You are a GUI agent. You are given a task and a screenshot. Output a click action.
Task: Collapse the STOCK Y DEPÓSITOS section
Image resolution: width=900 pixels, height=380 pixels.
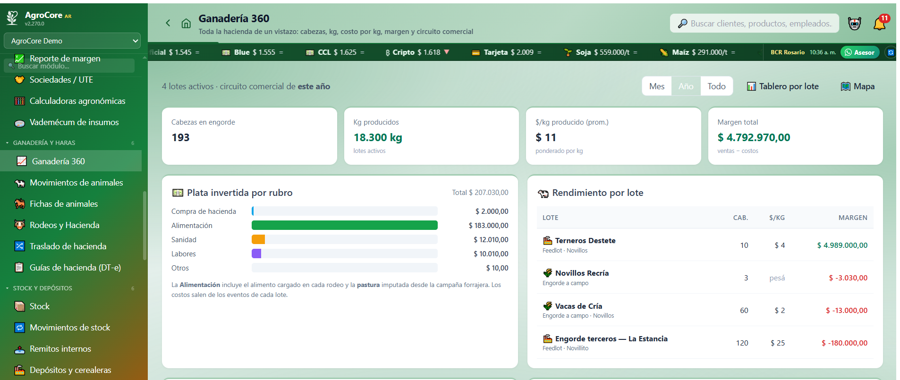71,288
